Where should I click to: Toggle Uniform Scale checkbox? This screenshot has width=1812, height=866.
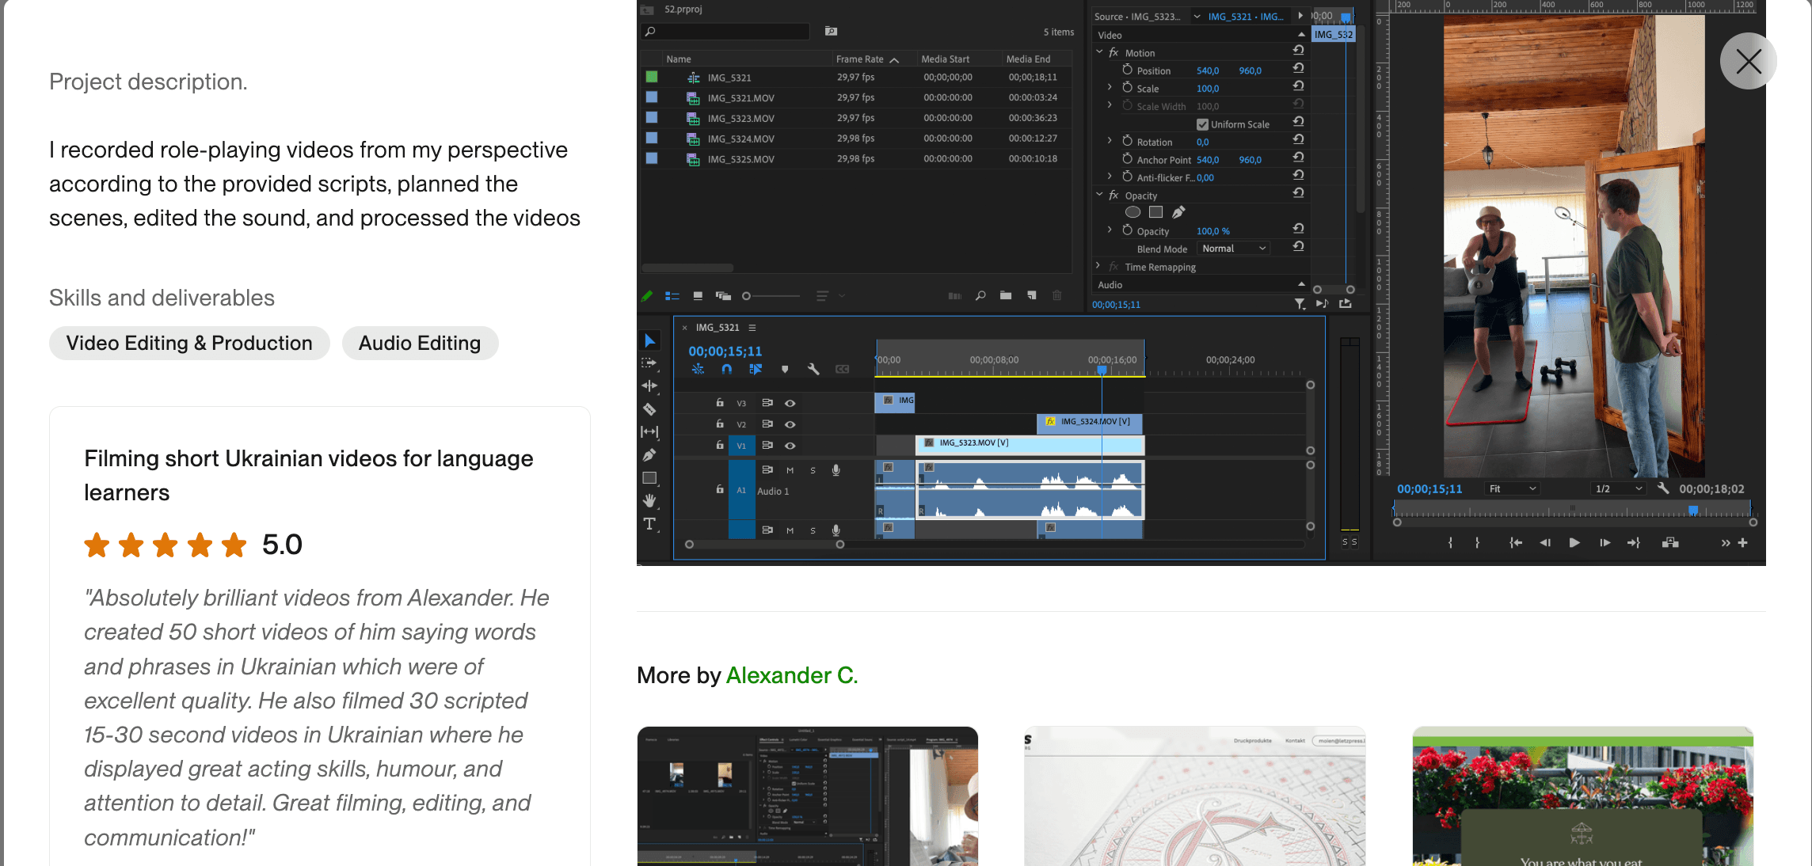(1202, 124)
